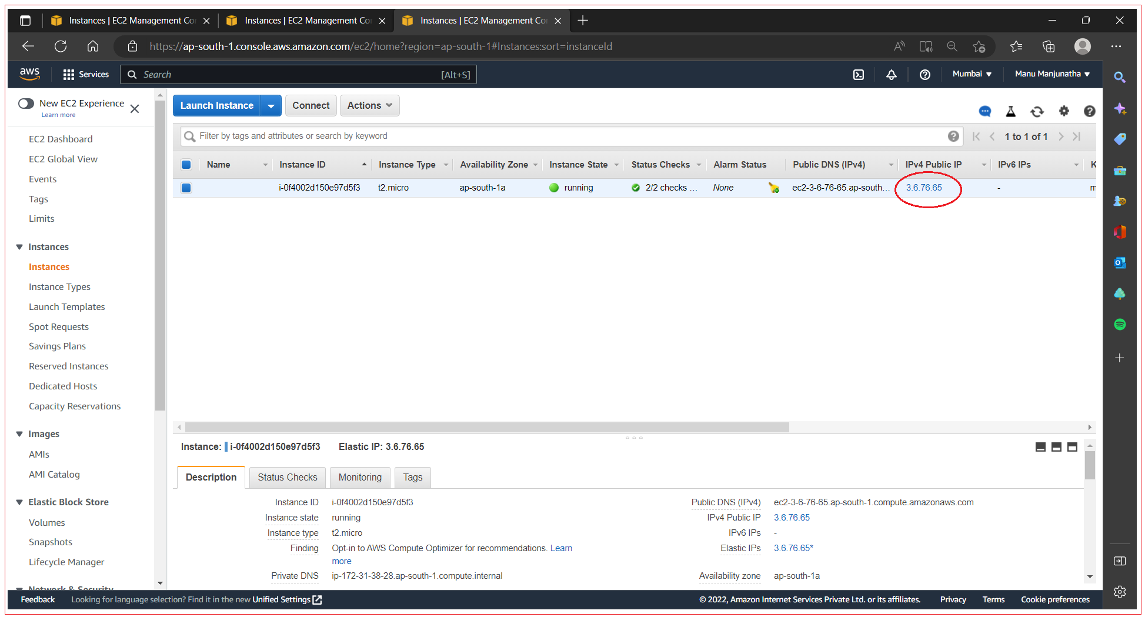Open Spotify sidebar icon
Image resolution: width=1145 pixels, height=617 pixels.
click(1120, 324)
